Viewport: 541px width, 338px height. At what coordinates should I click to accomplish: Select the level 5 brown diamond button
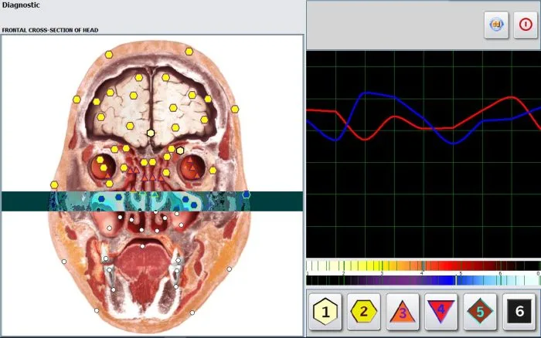click(x=480, y=313)
